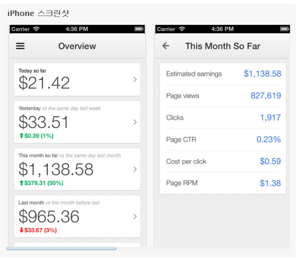Viewport: 298px width, 260px height.
Task: Click green up arrow next to $0.39 (1%)
Action: click(x=21, y=136)
